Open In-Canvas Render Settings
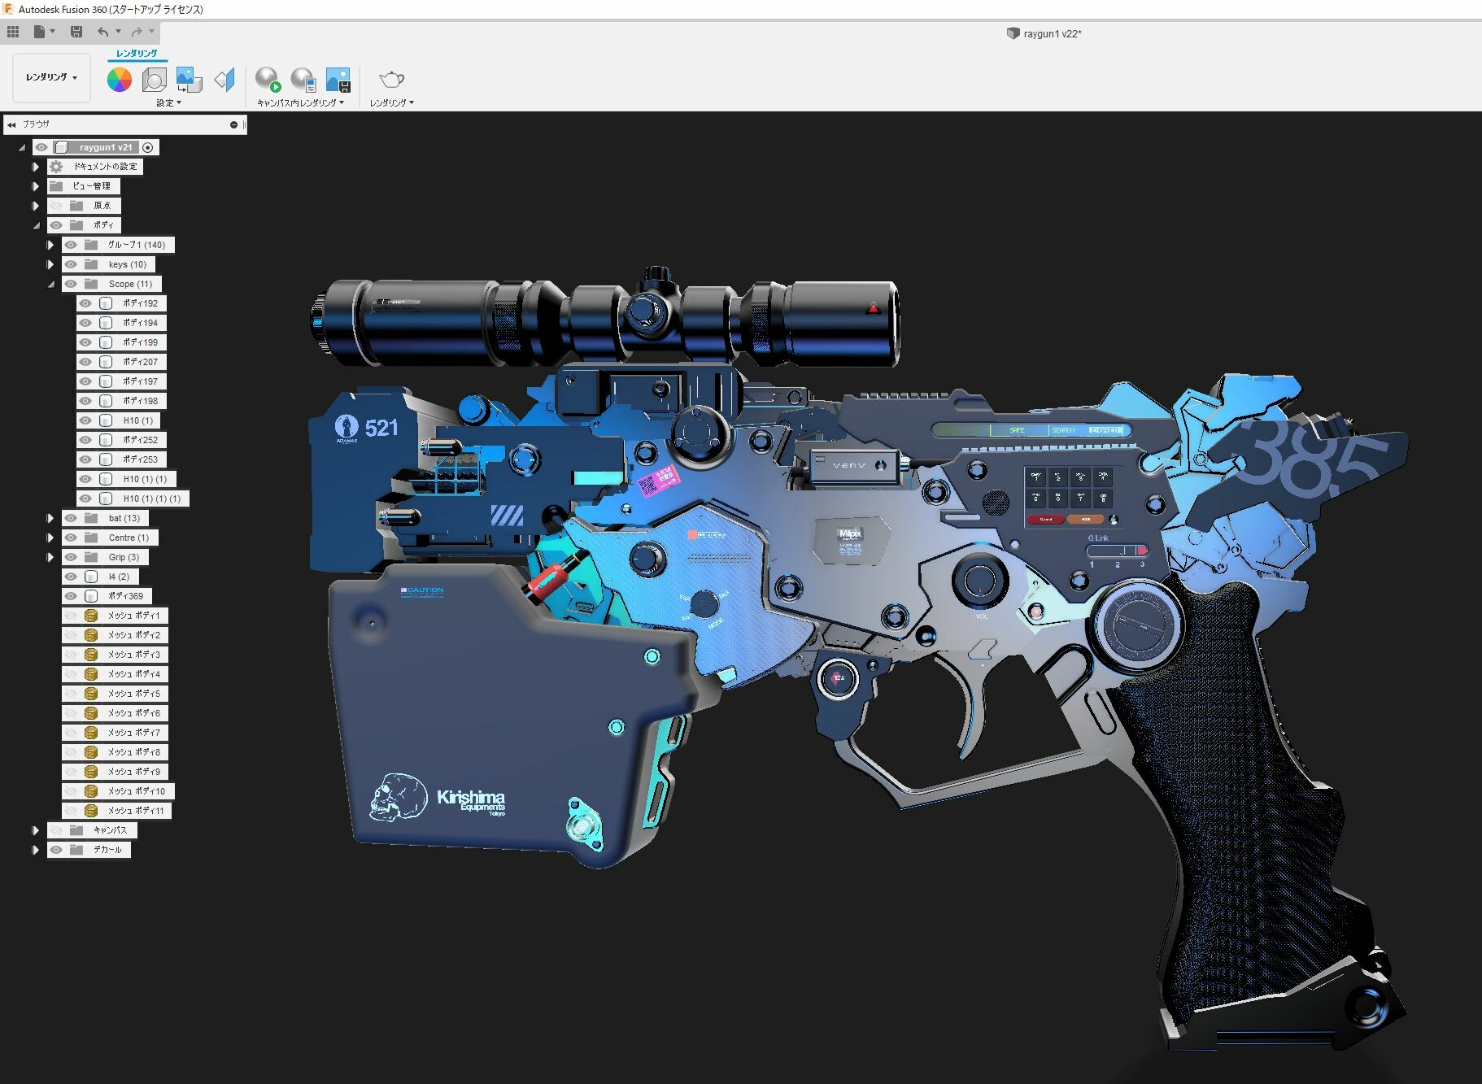 tap(303, 80)
